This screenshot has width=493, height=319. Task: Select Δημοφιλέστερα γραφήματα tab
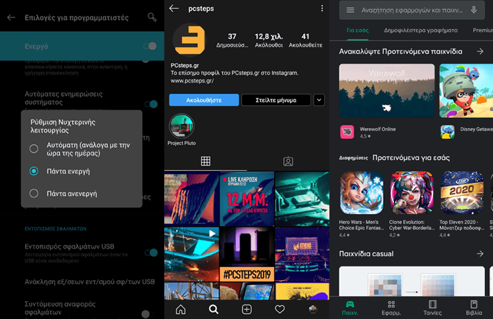[421, 30]
